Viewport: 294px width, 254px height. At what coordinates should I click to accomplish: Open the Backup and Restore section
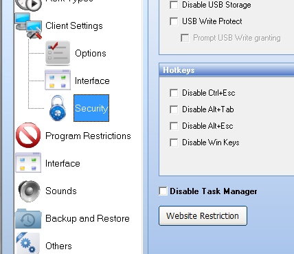coord(87,218)
